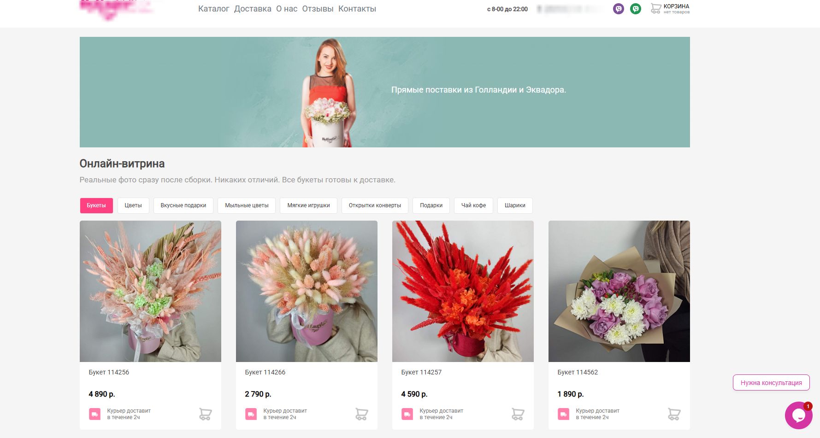The height and width of the screenshot is (438, 820).
Task: Open the Букет 114257 product title link
Action: pos(421,372)
